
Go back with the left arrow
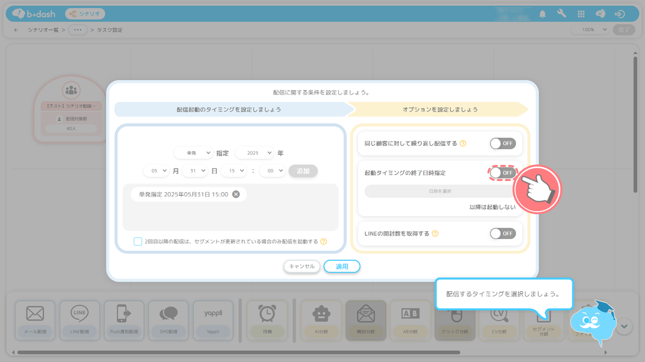coord(16,30)
